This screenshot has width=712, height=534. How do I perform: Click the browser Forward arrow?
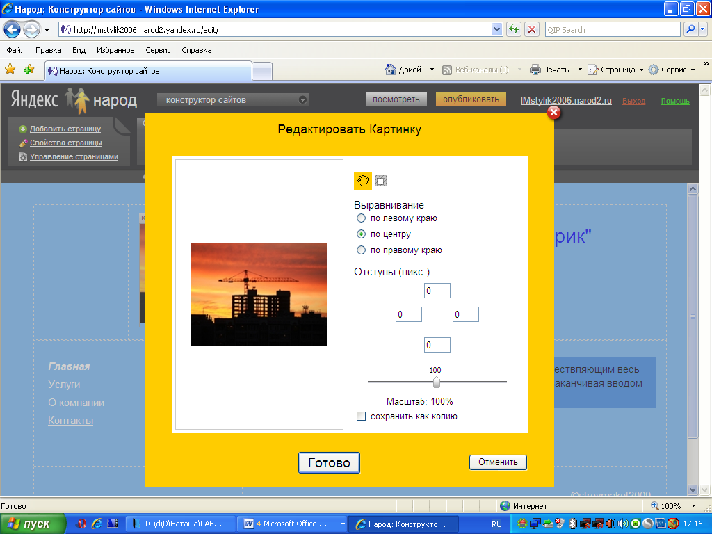click(x=31, y=30)
